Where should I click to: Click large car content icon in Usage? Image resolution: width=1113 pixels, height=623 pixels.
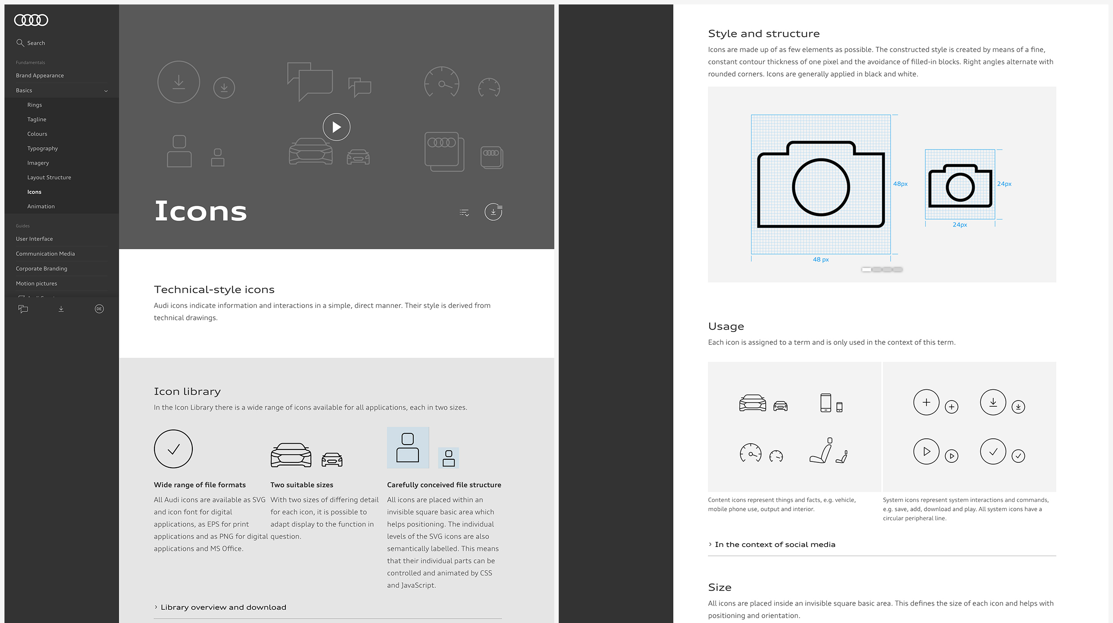[753, 403]
